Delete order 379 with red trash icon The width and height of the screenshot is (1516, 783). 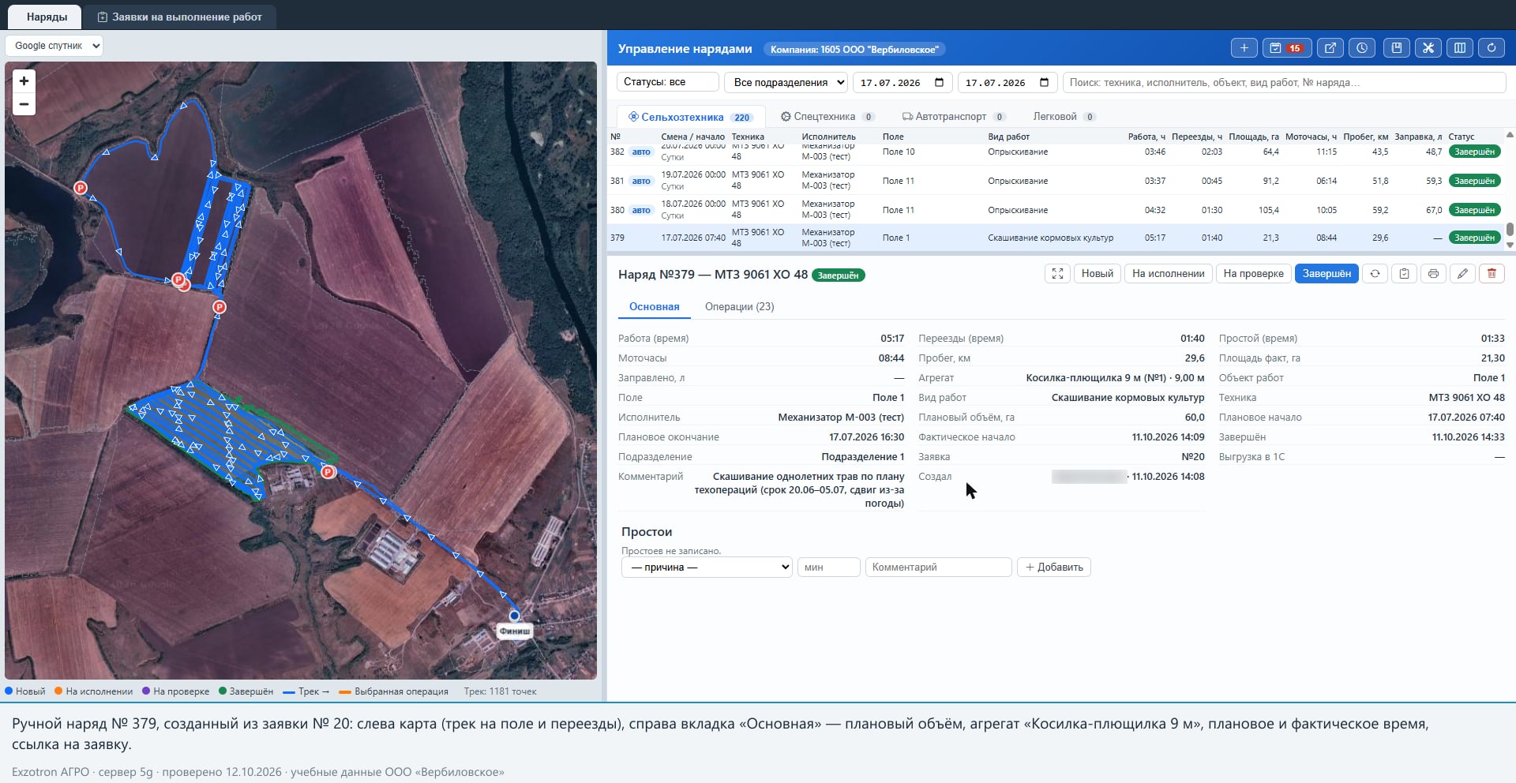(x=1492, y=274)
